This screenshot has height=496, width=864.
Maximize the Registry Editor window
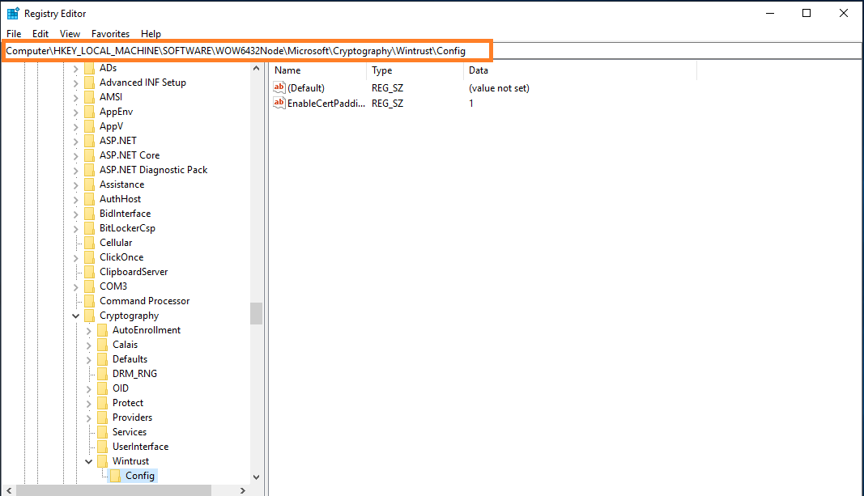pyautogui.click(x=807, y=13)
